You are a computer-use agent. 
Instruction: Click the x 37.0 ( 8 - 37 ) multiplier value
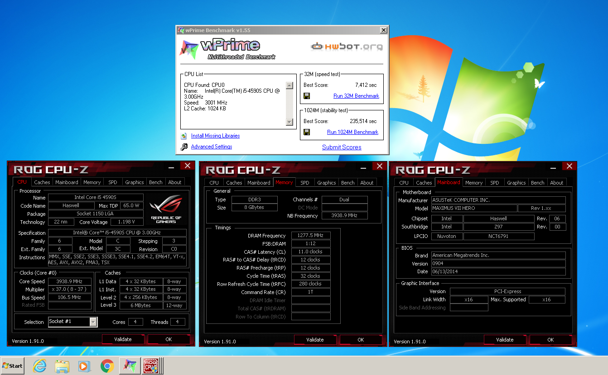tap(70, 290)
